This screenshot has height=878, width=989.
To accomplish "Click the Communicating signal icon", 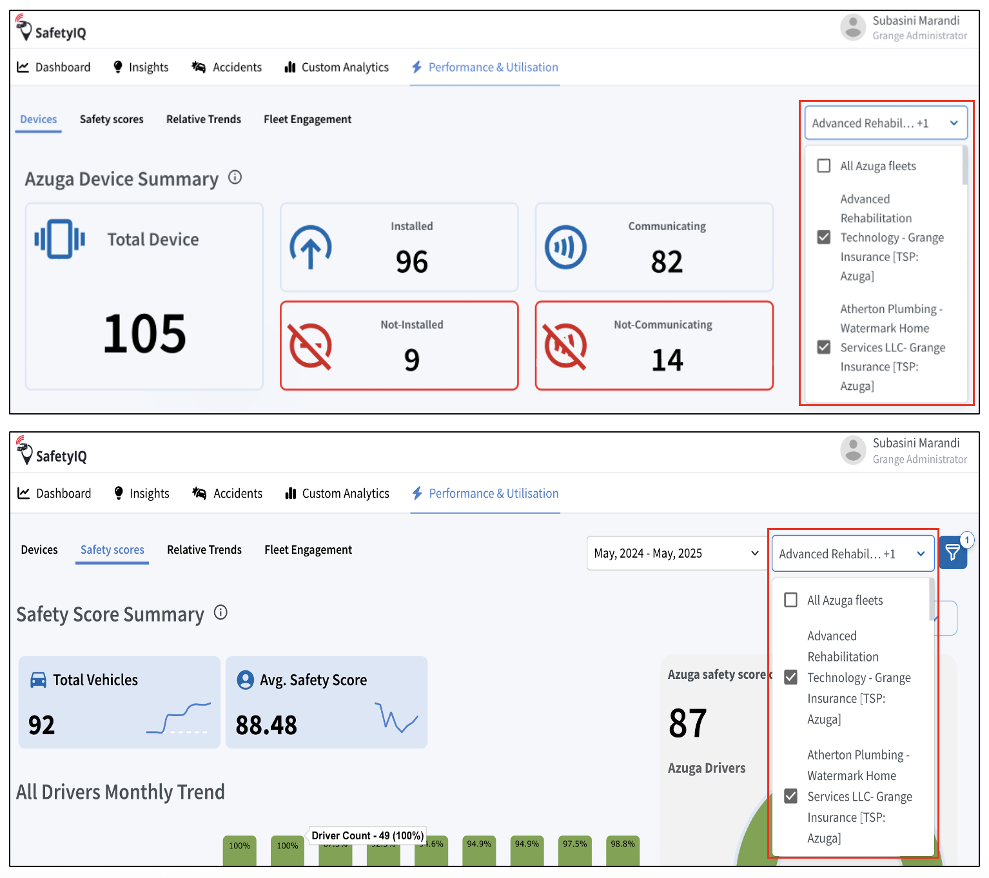I will (565, 247).
